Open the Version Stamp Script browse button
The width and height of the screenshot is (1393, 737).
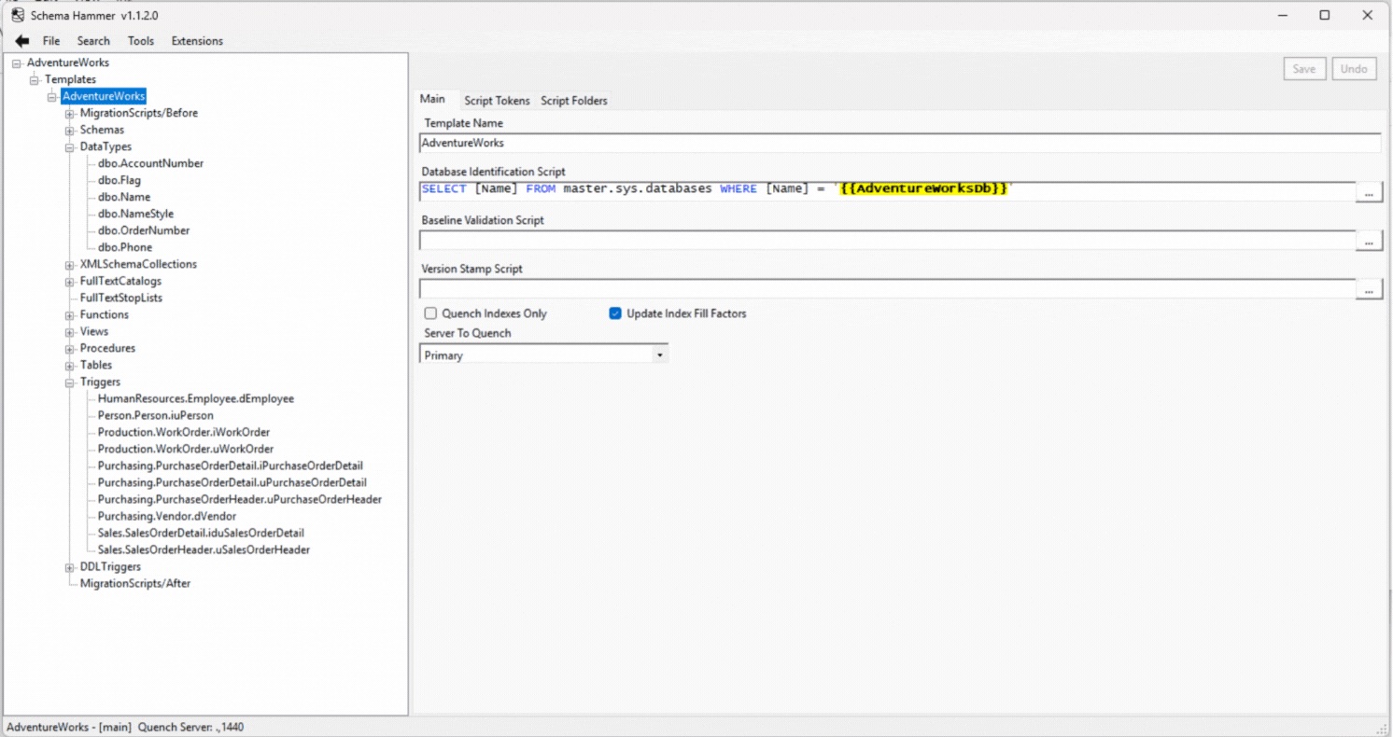[x=1369, y=288]
